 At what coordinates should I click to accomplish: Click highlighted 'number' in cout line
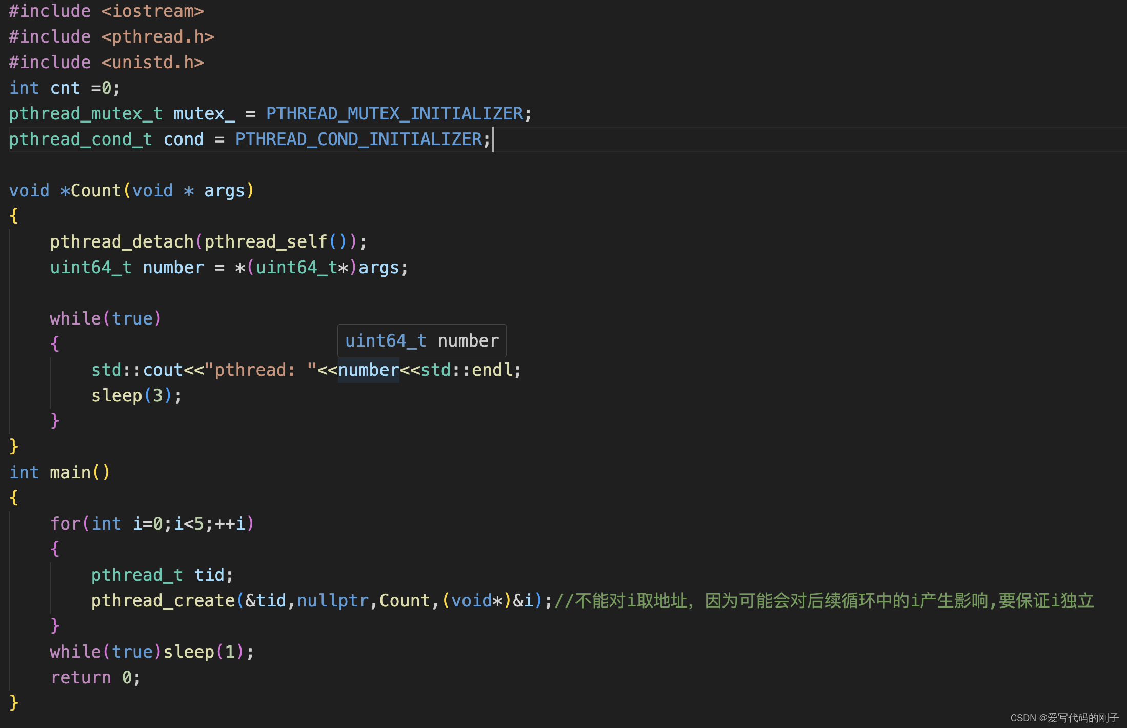[369, 370]
